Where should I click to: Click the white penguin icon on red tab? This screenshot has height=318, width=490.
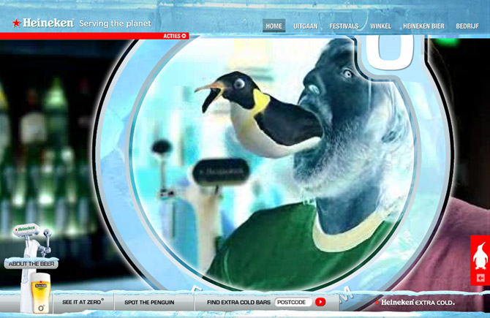[480, 256]
